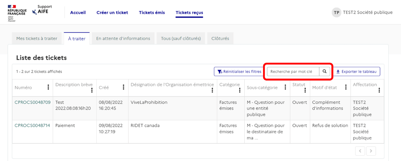Open the Créé column three-dot menu
The height and width of the screenshot is (161, 401).
tap(123, 88)
